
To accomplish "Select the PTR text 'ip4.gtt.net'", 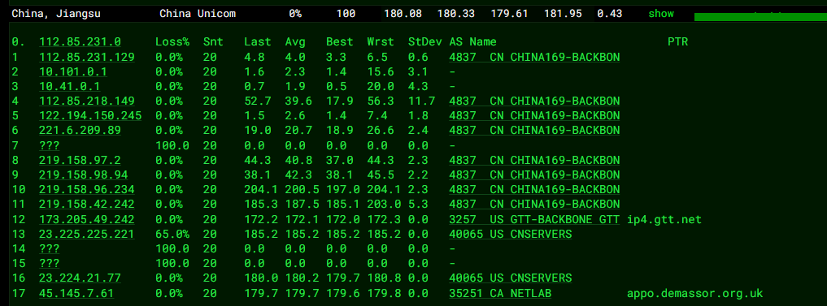I will coord(664,219).
